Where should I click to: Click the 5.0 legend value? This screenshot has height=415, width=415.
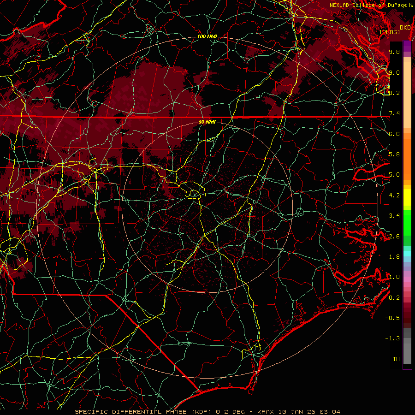[394, 175]
